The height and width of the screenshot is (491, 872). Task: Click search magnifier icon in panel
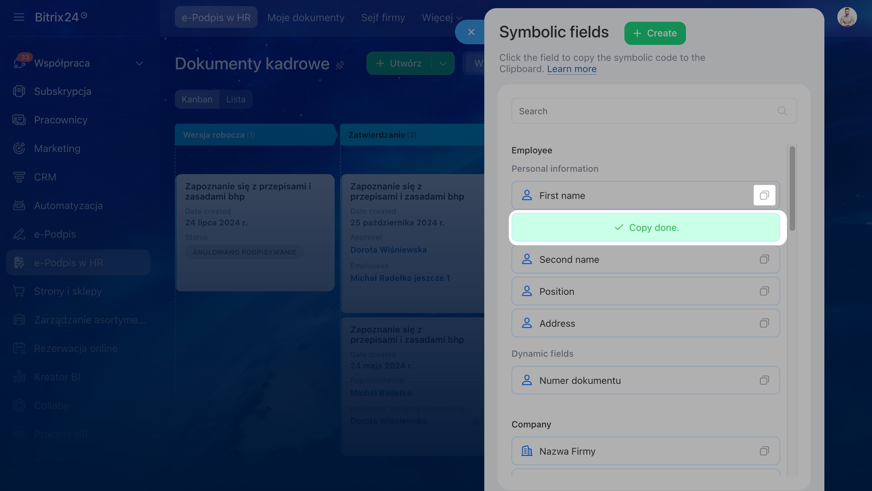[782, 111]
